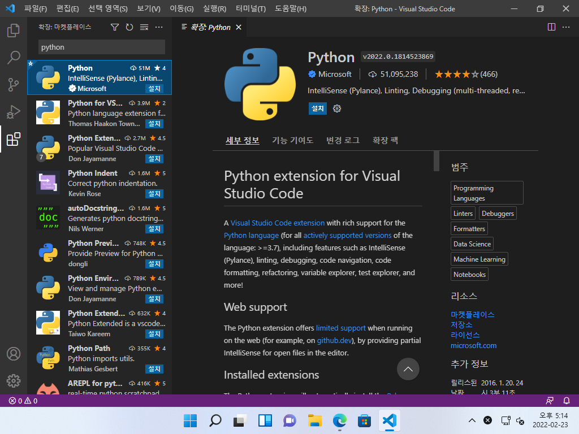
Task: Install Python for VSCode extension
Action: tap(154, 124)
